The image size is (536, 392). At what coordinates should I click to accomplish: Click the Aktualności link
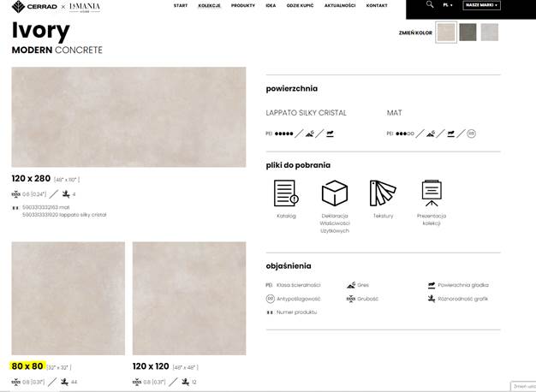[x=340, y=6]
